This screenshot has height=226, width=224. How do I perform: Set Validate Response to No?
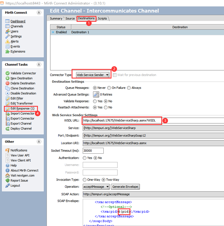pos(106,101)
